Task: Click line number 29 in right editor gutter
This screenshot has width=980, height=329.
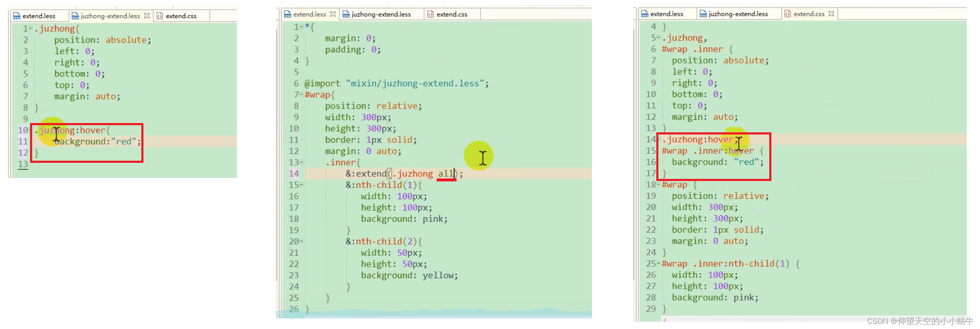Action: click(x=651, y=309)
